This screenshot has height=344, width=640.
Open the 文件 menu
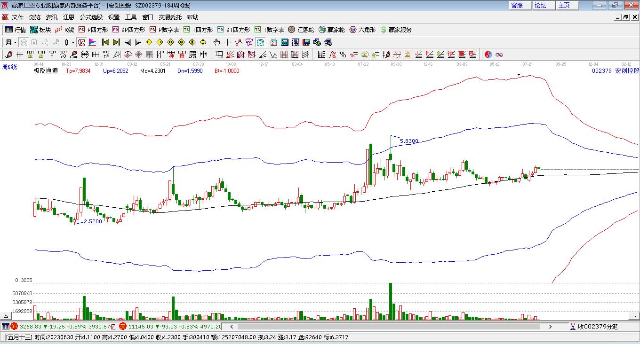(18, 17)
